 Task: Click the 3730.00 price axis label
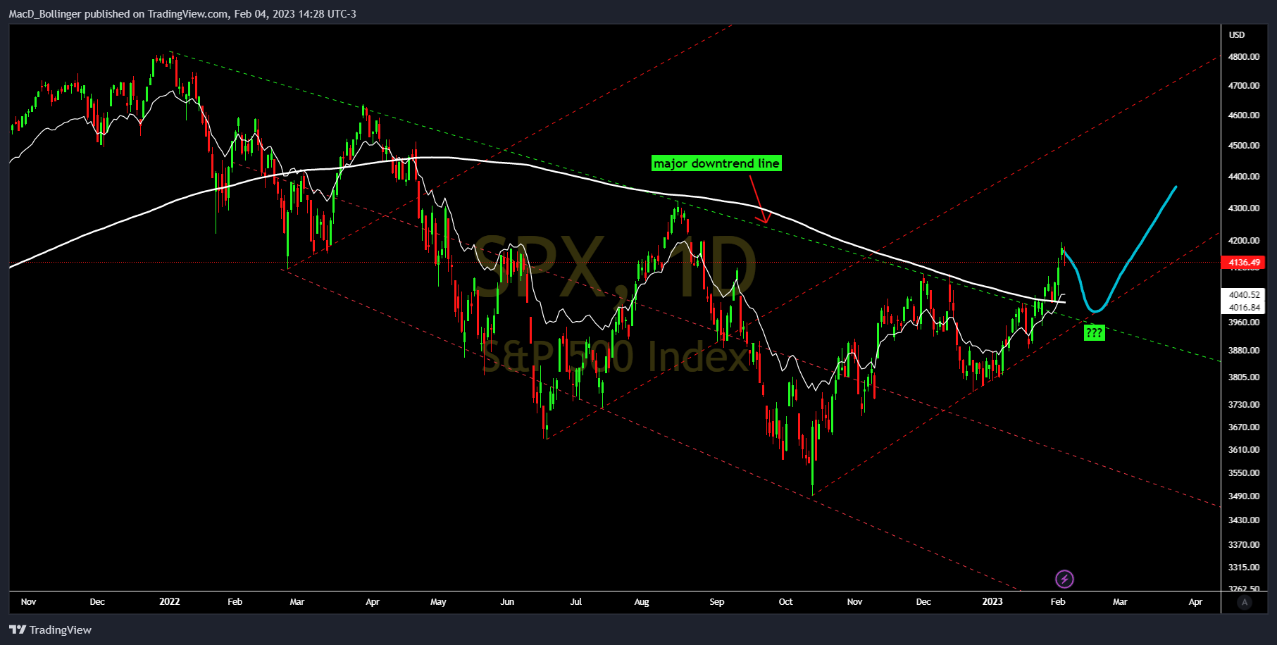(x=1244, y=404)
